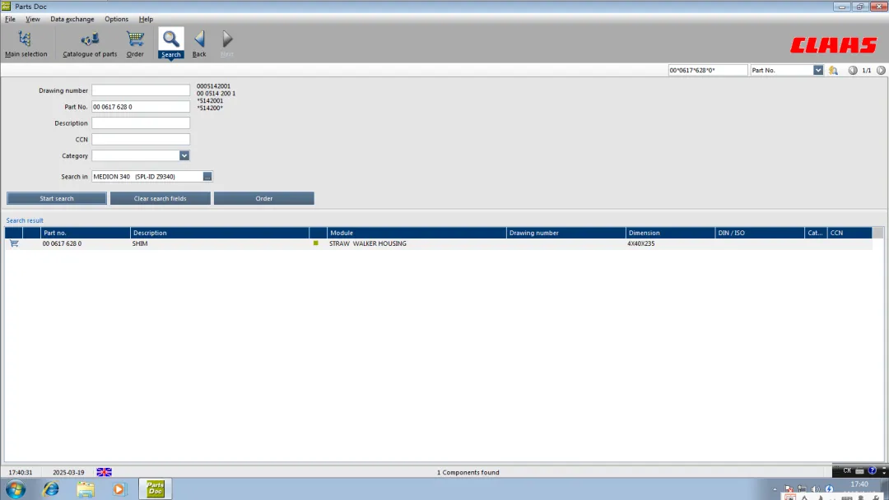Click the Start search button
This screenshot has width=889, height=500.
coord(57,198)
